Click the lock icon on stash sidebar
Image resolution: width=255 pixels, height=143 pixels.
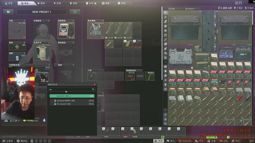click(165, 119)
